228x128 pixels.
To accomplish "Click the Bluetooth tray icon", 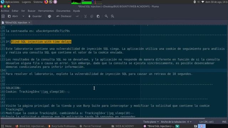I will click(195, 2).
